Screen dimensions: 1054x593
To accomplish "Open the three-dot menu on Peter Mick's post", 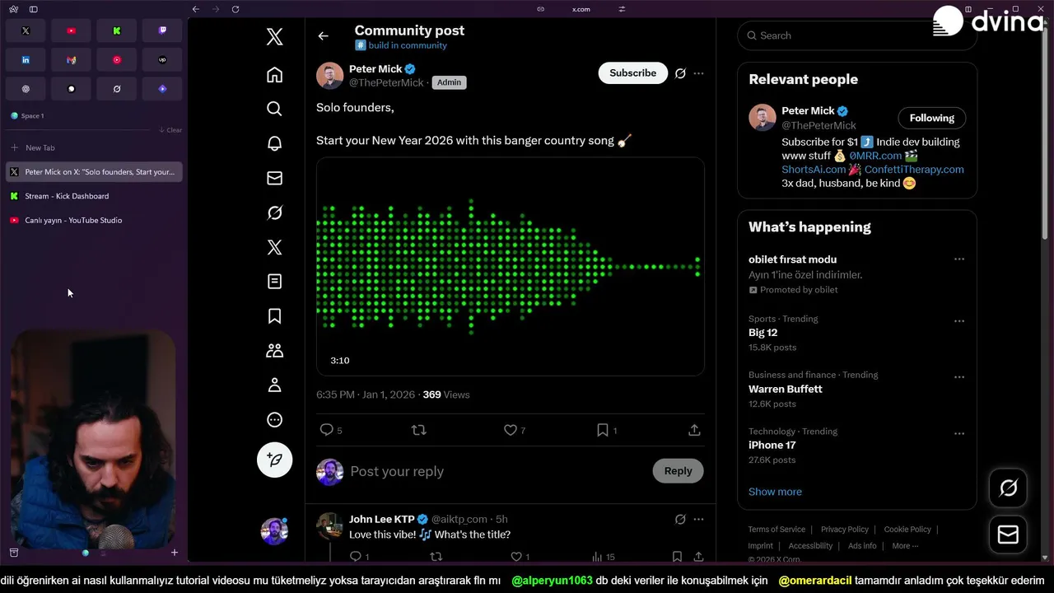I will (698, 73).
